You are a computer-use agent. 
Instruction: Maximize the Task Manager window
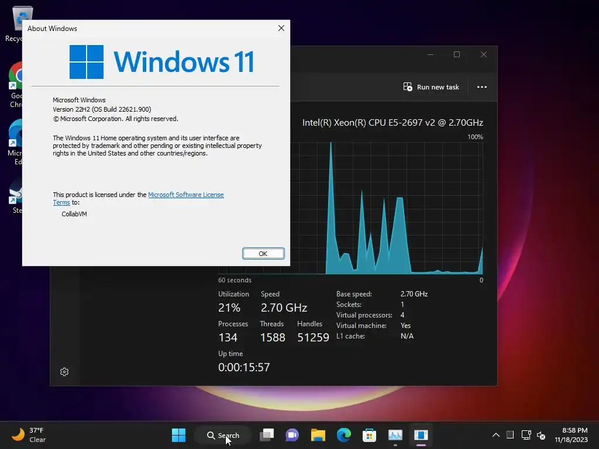point(457,54)
